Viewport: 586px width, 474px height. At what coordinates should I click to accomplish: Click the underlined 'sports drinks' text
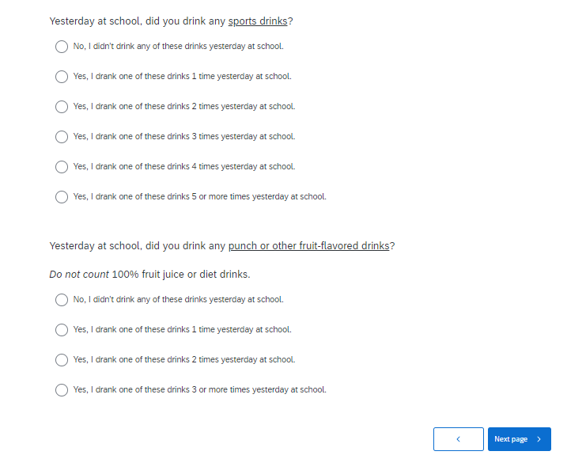pyautogui.click(x=258, y=21)
